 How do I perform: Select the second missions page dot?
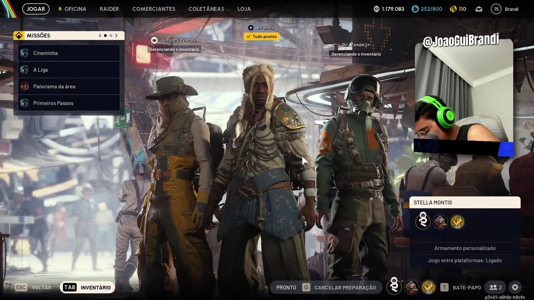click(111, 36)
